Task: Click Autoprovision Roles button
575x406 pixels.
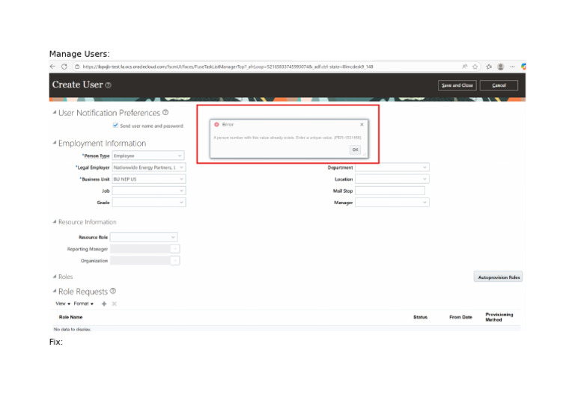Action: (x=499, y=277)
